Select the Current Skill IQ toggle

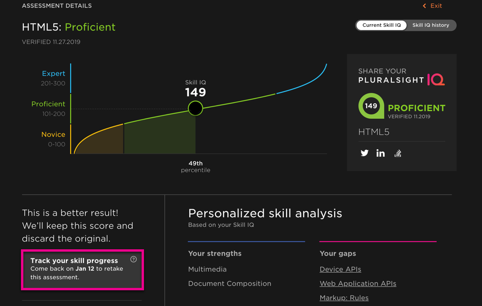[x=381, y=25]
